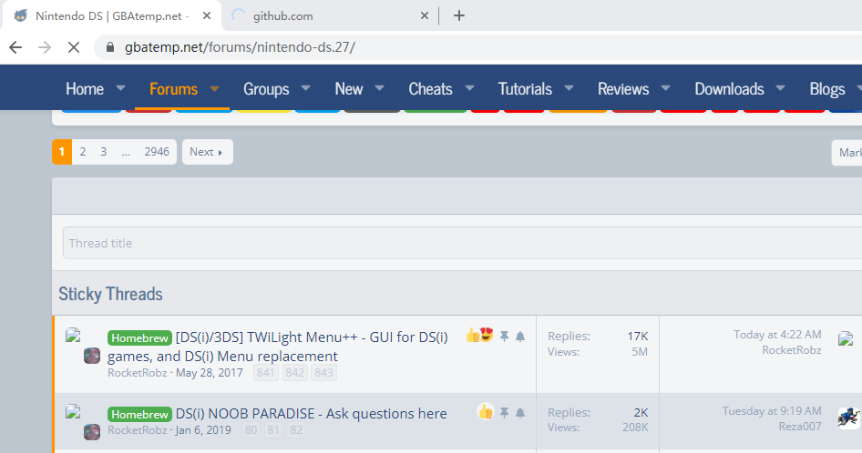Click reaction emojis on TWiLight Menu++ thread
Viewport: 862px width, 453px height.
(x=479, y=335)
